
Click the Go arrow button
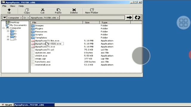click(129, 18)
